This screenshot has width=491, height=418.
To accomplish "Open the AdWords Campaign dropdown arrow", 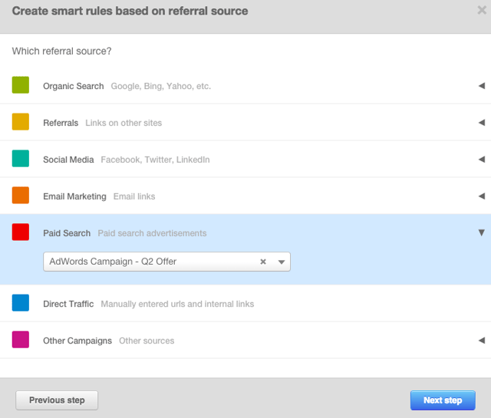I will point(282,262).
